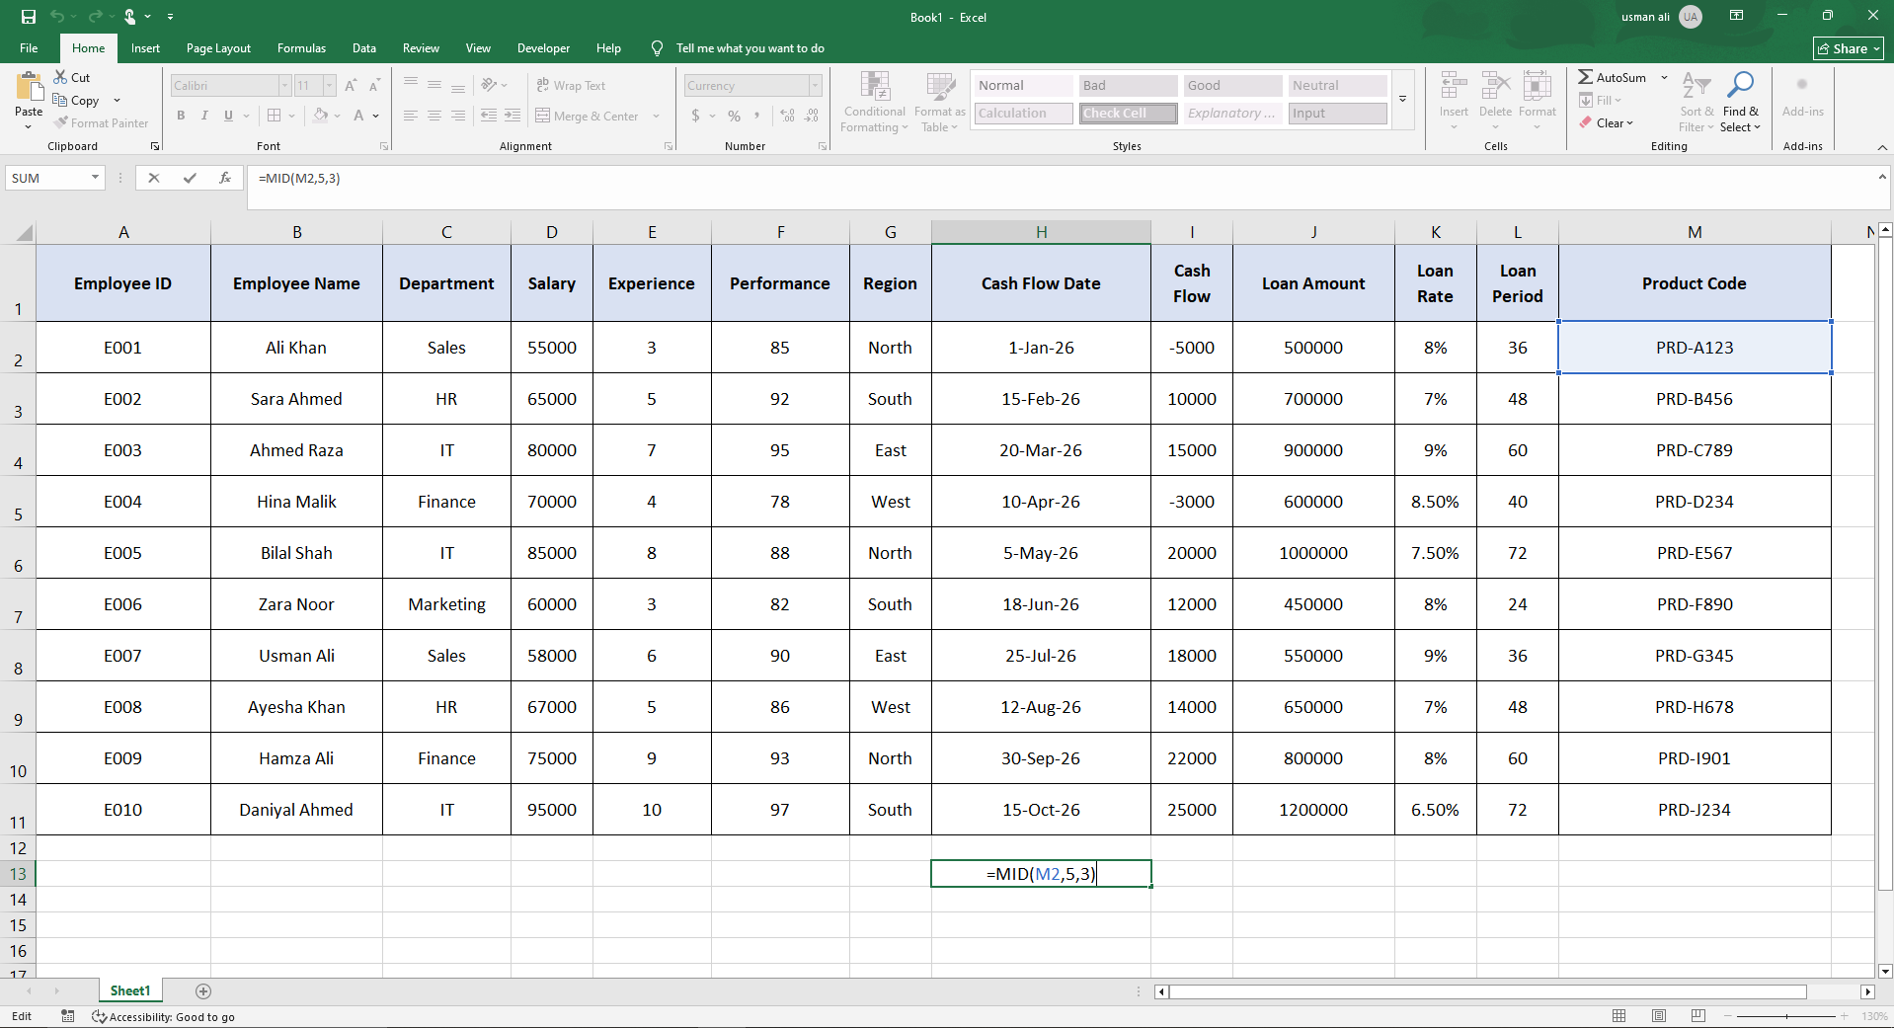Click the Format cells icon
The width and height of the screenshot is (1894, 1028).
[x=1537, y=87]
